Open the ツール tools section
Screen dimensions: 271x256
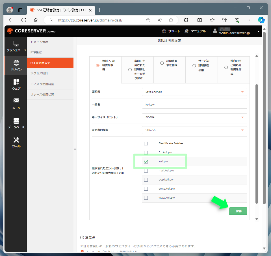click(16, 142)
